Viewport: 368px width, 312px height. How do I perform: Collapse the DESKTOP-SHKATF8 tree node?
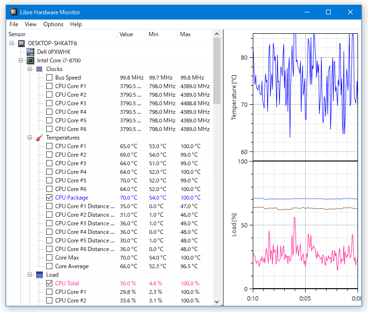pos(11,43)
